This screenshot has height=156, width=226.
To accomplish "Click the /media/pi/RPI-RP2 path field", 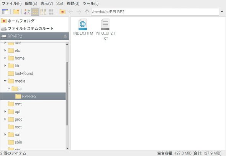I will tap(155, 11).
